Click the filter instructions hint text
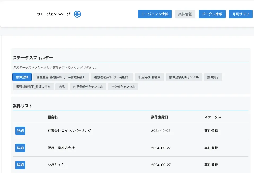The height and width of the screenshot is (173, 254). click(x=55, y=67)
